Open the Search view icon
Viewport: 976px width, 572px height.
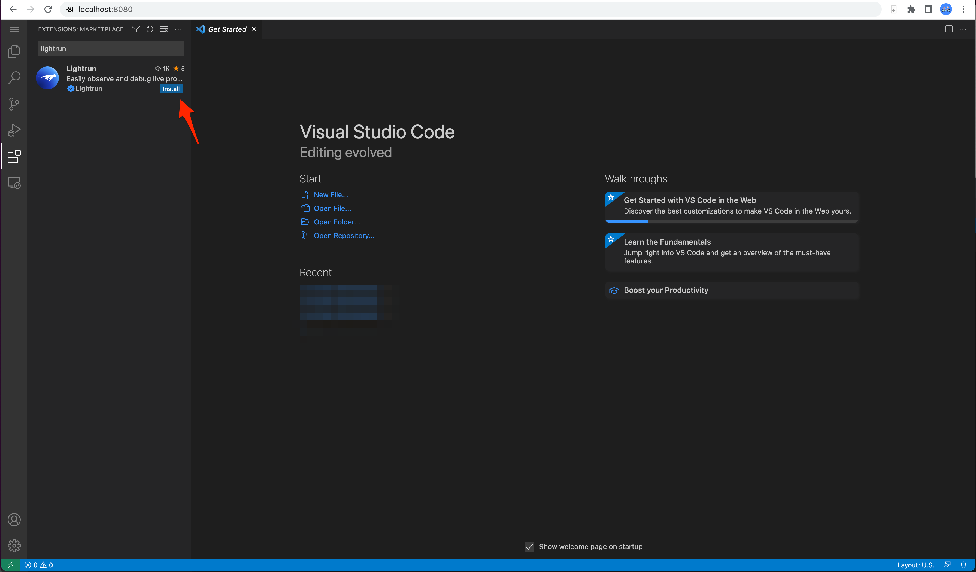(x=14, y=77)
